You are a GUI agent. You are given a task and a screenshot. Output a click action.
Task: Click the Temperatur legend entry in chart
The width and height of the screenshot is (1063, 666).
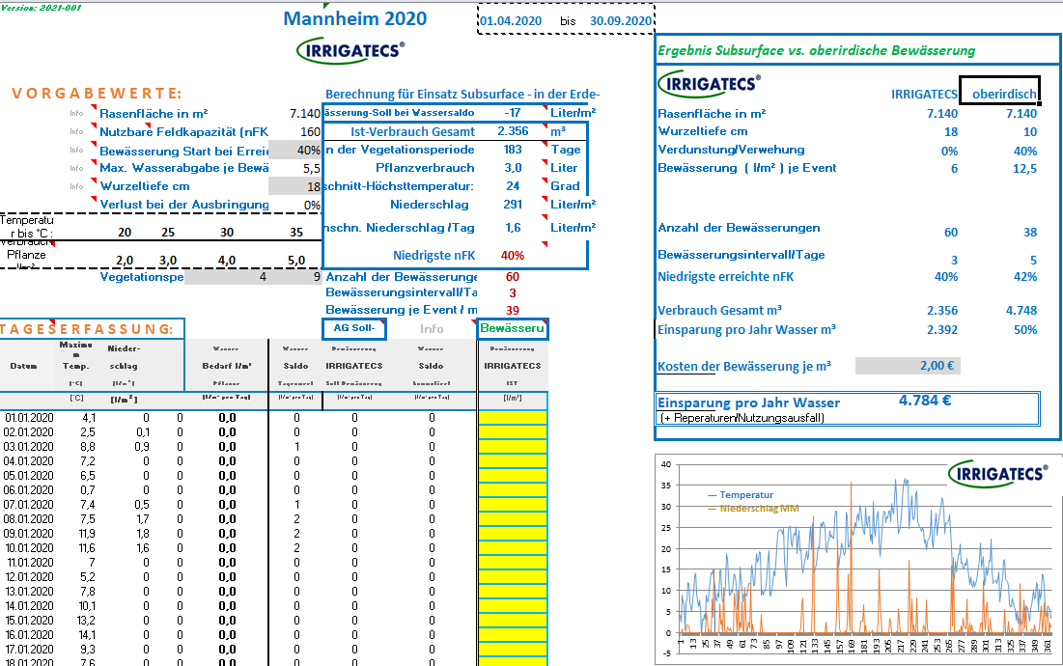[741, 495]
